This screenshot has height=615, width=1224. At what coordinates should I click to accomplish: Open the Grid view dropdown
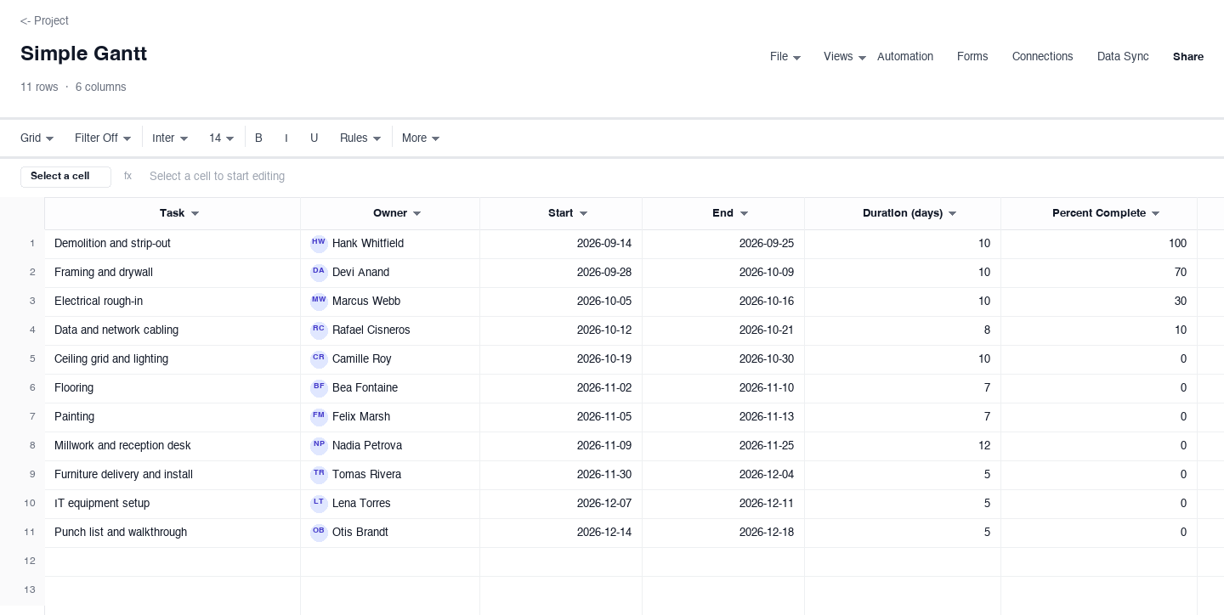click(37, 138)
